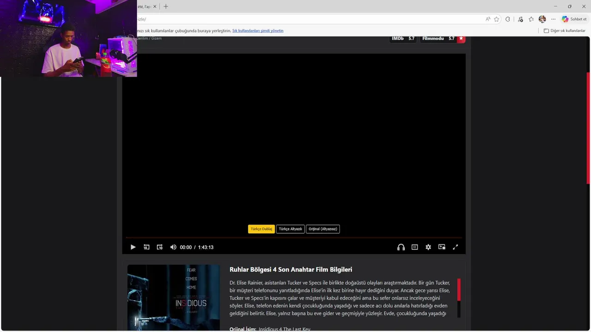Viewport: 591px width, 332px height.
Task: Click the Gizem genre link
Action: pos(157,38)
